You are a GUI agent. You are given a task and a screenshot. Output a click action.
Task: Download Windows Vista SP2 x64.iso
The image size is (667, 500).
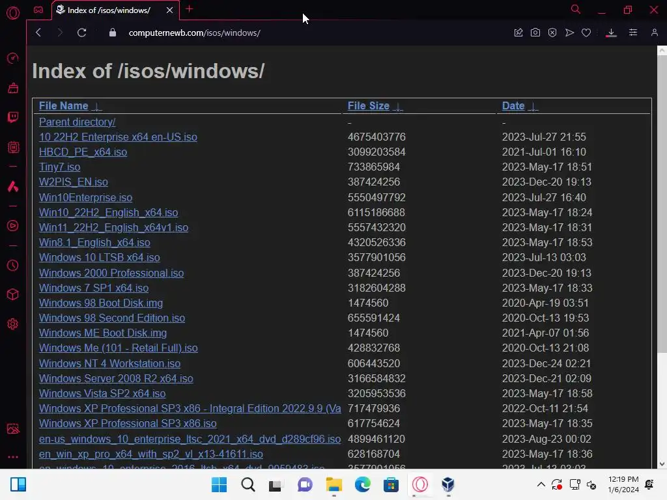click(102, 393)
